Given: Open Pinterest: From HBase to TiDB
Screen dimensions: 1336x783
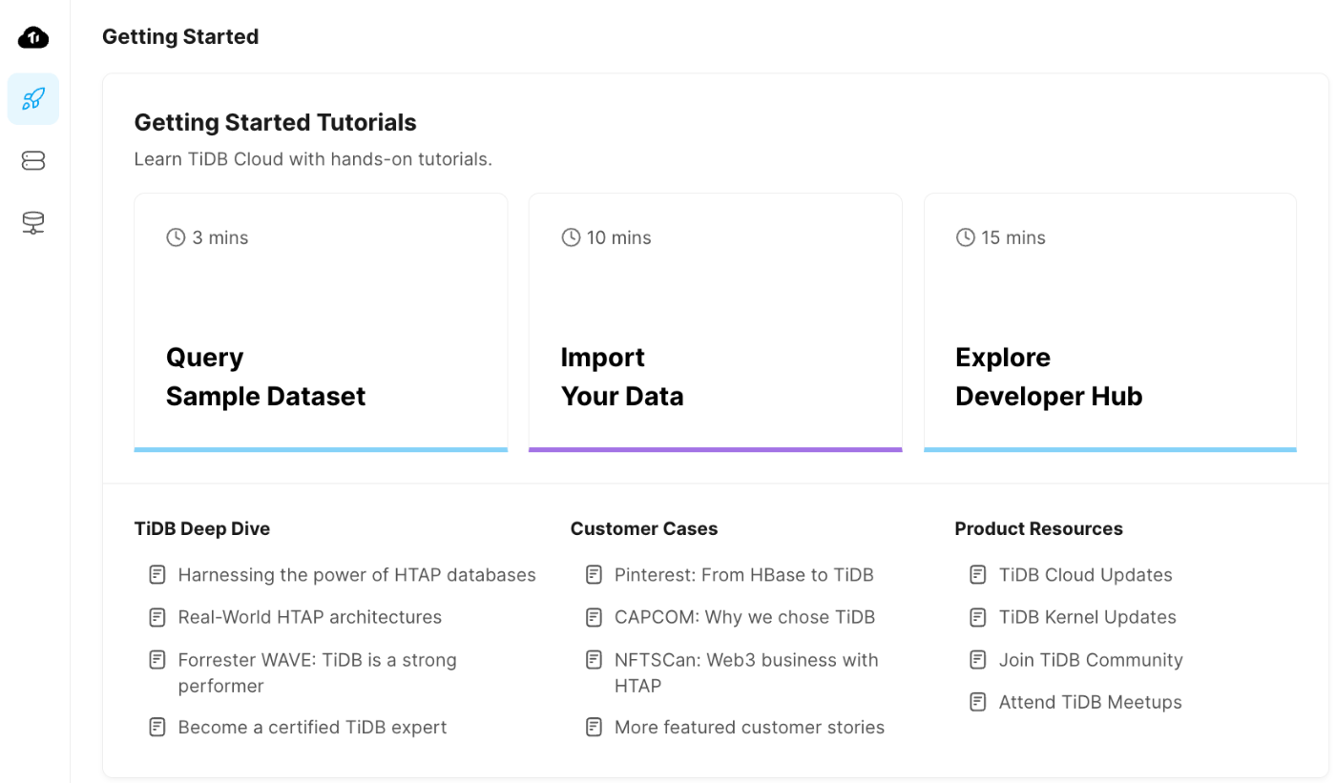Looking at the screenshot, I should 744,575.
